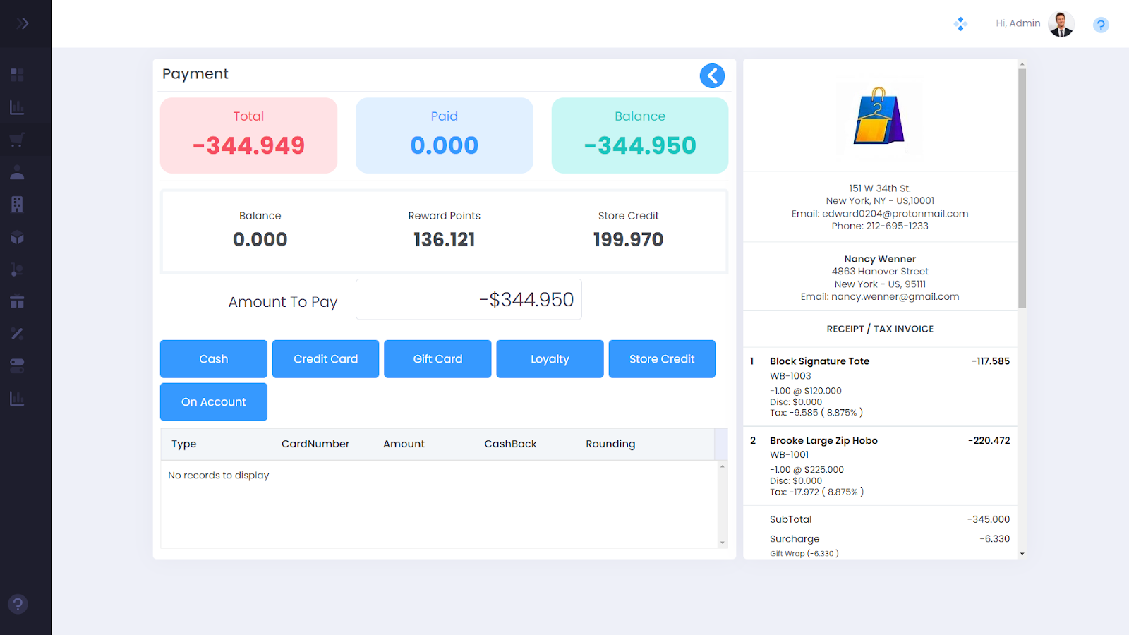The image size is (1129, 635).
Task: Open the shopping cart icon in sidebar
Action: [17, 140]
